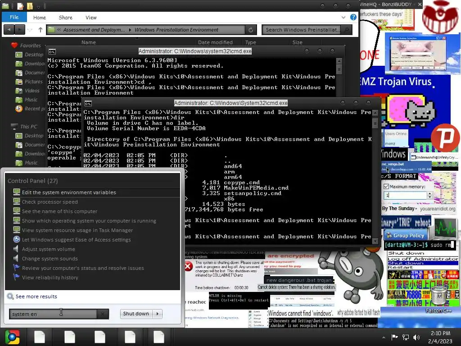Click the Group Policy wallpaper item
This screenshot has width=461, height=346.
(x=406, y=235)
